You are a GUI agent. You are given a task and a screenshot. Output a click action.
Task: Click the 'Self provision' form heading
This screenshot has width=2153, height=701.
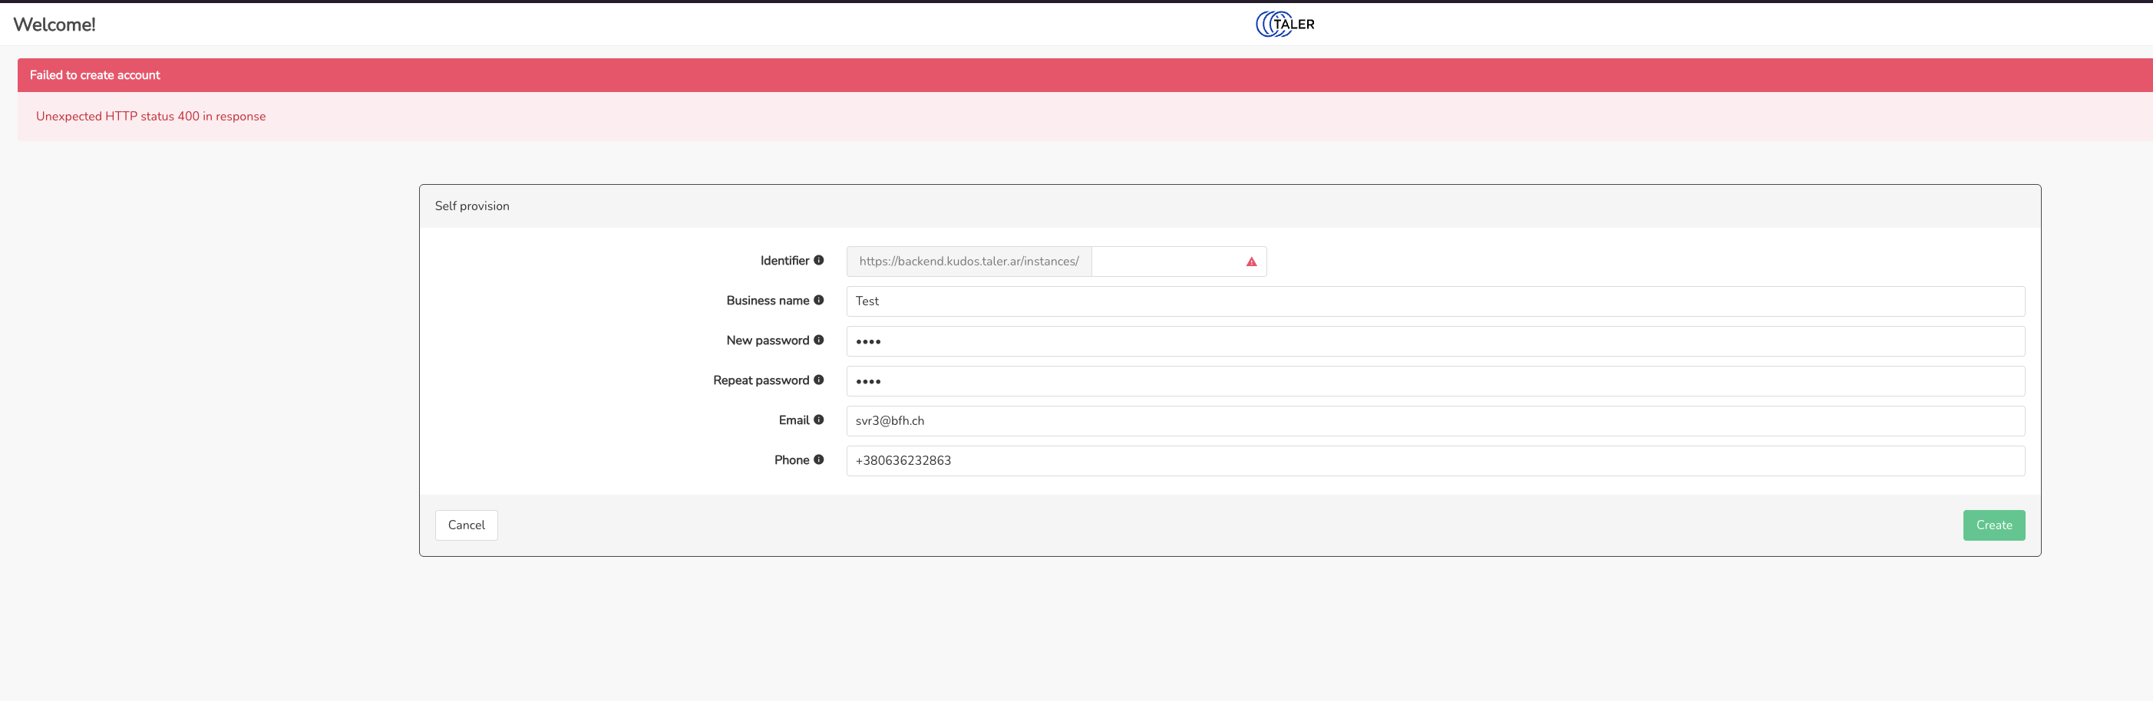click(x=472, y=206)
